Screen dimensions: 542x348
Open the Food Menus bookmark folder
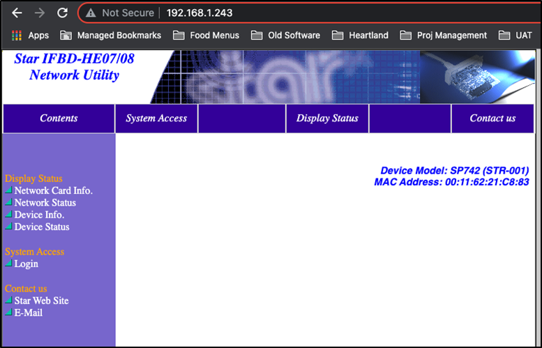[x=206, y=36]
